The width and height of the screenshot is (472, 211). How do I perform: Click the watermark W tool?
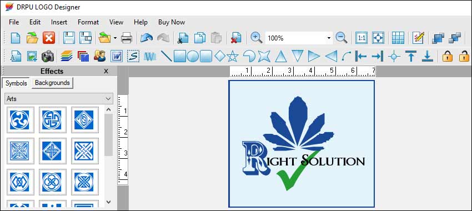pos(149,56)
